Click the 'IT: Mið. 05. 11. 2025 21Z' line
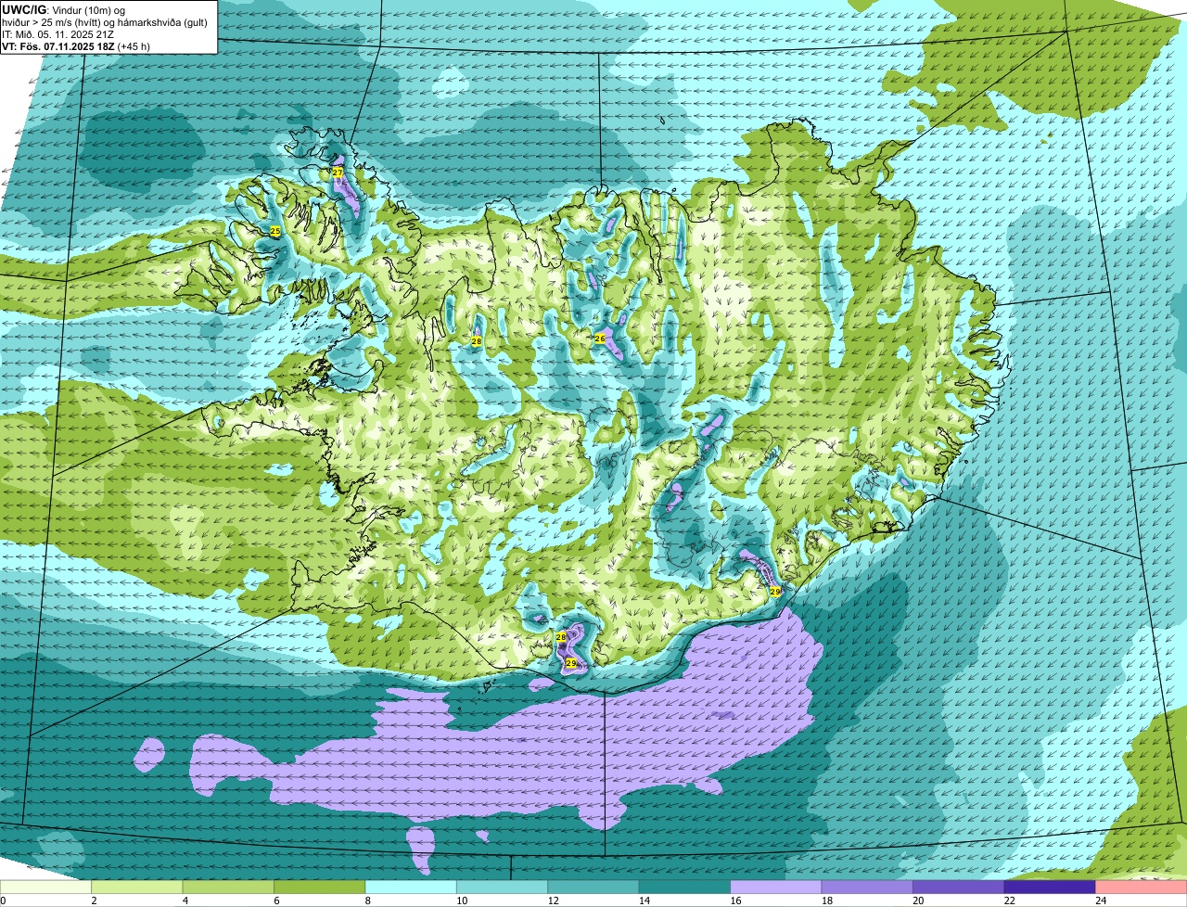This screenshot has height=907, width=1187. pos(57,34)
